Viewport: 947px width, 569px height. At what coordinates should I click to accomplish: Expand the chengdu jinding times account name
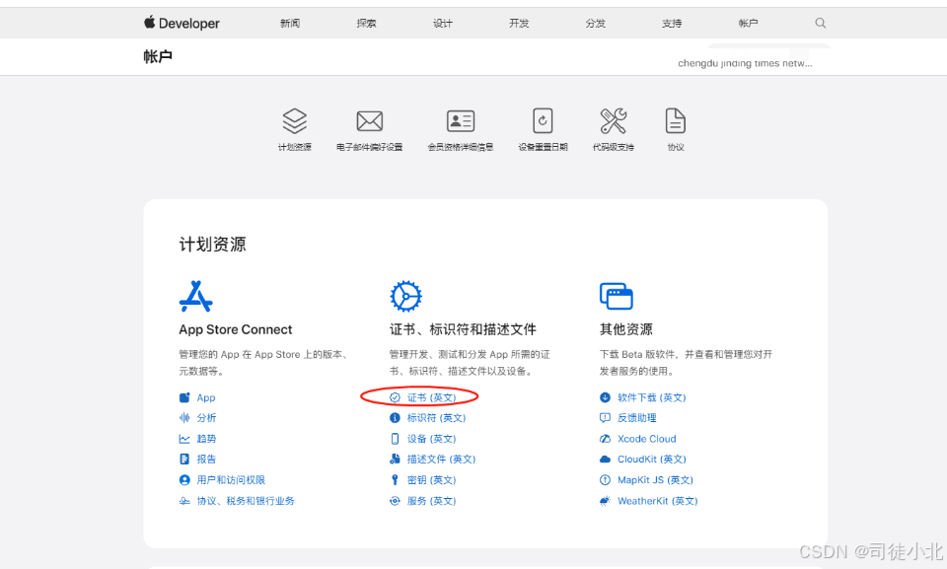745,63
